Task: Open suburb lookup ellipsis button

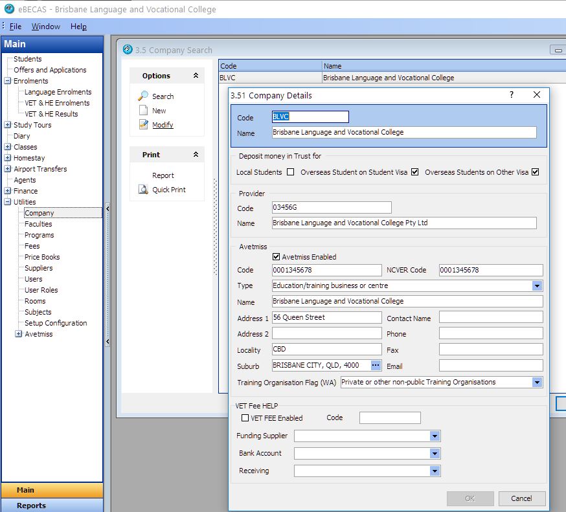Action: [376, 365]
